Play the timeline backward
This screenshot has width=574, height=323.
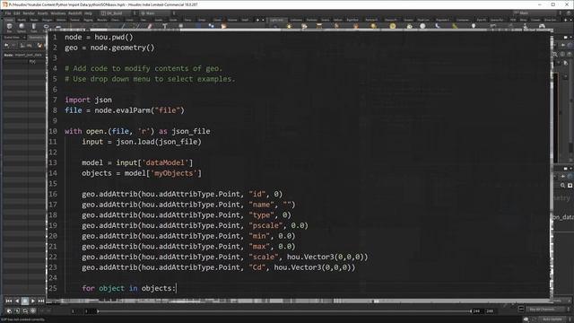[17, 301]
